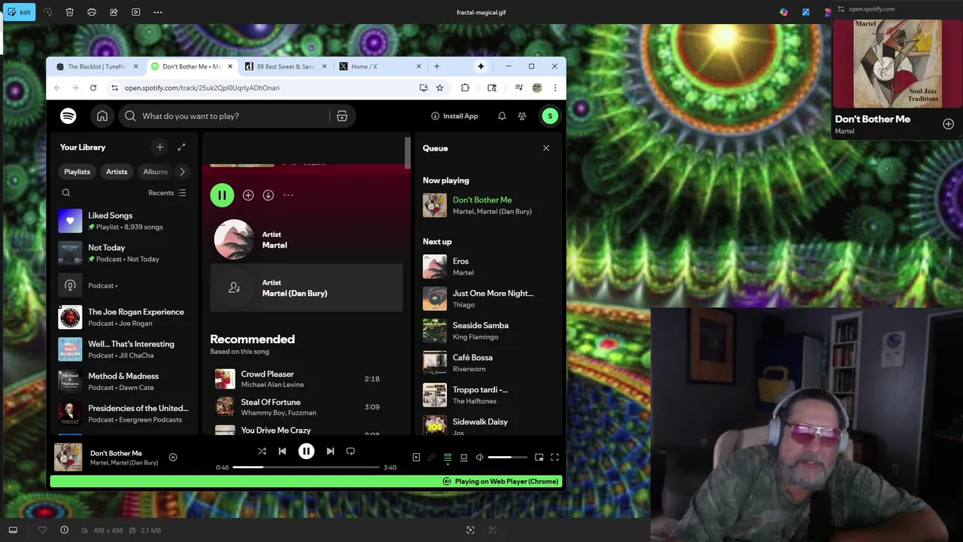
Task: Open Connect to a device icon
Action: 463,457
